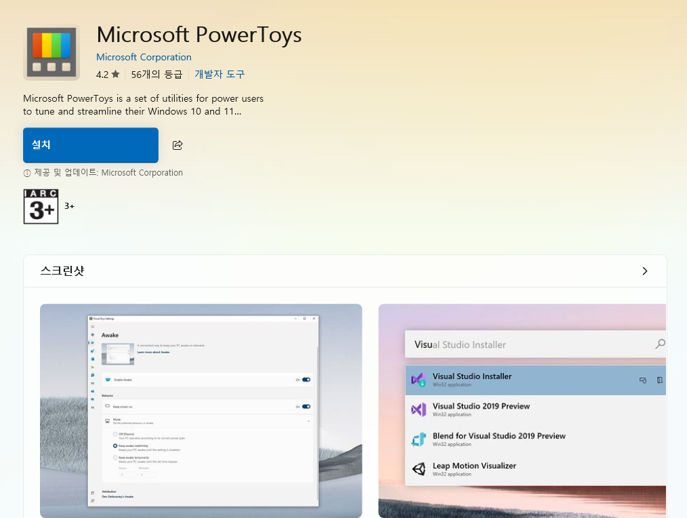This screenshot has height=518, width=687.
Task: Click the info icon beside 제공 및 업데이트
Action: (27, 174)
